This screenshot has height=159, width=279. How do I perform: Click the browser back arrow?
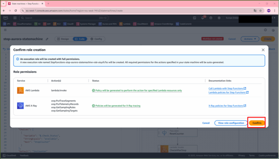4,10
